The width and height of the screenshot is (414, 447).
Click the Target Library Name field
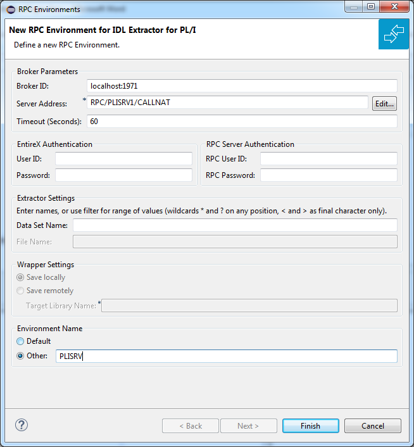point(249,306)
